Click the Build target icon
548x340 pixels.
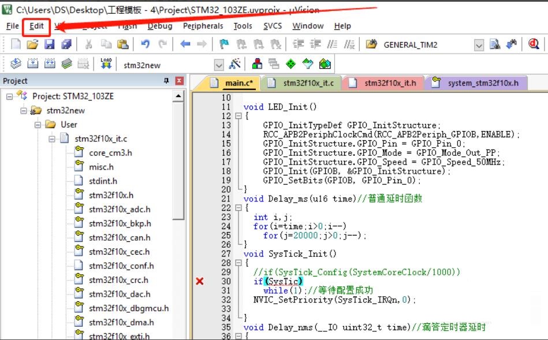33,64
